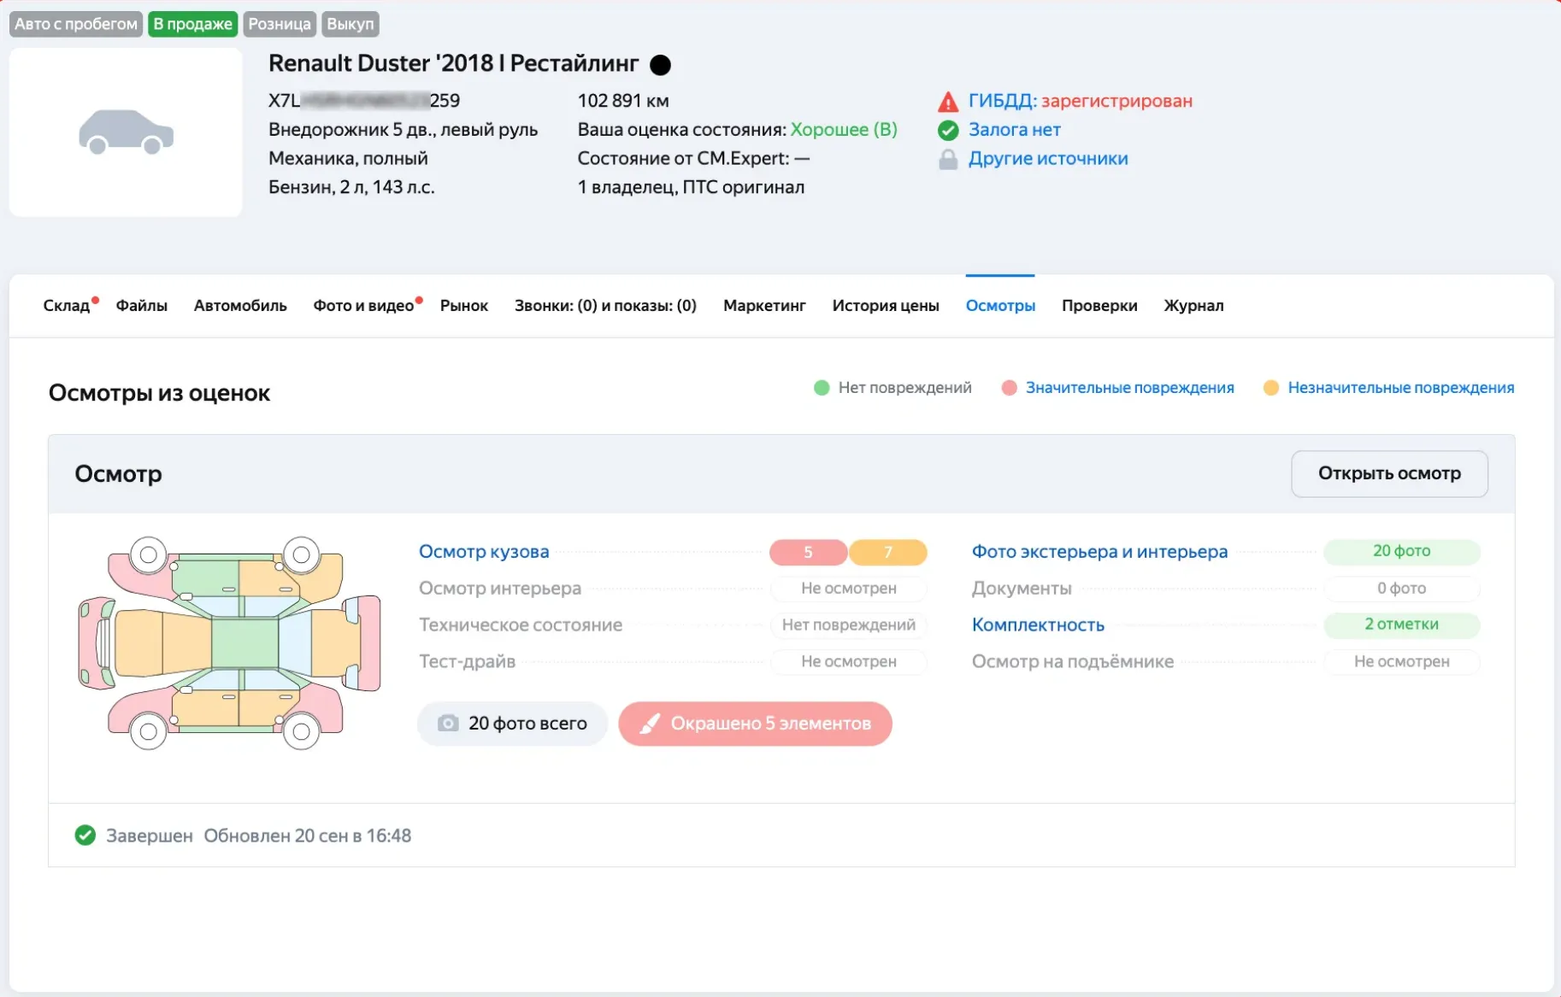Click the Осмотры из оценок heading
Image resolution: width=1561 pixels, height=997 pixels.
point(159,393)
